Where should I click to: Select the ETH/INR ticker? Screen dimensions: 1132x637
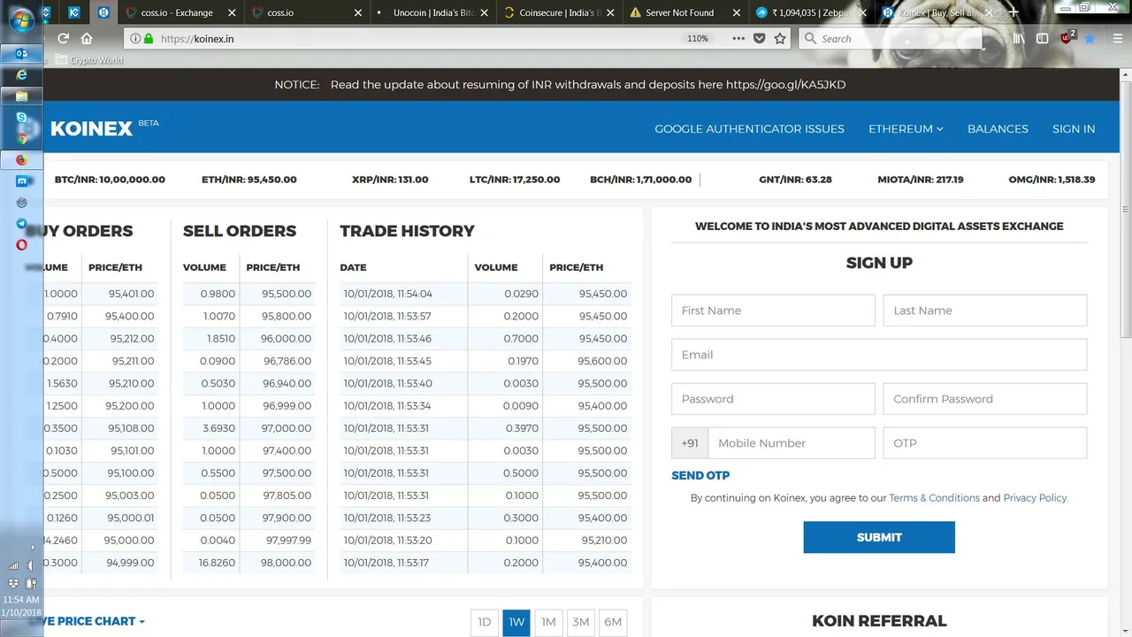249,180
